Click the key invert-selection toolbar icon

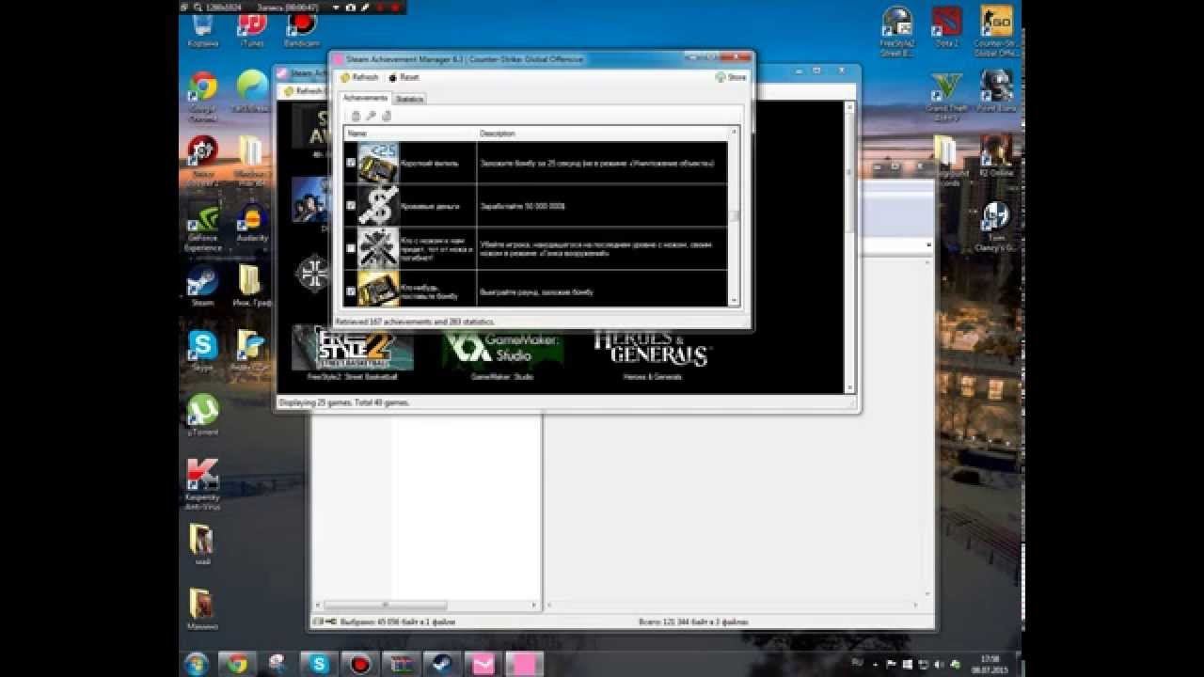click(x=371, y=116)
